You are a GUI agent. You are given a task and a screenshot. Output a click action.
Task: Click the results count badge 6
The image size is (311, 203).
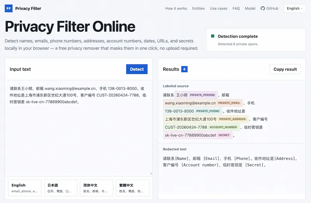pyautogui.click(x=184, y=69)
